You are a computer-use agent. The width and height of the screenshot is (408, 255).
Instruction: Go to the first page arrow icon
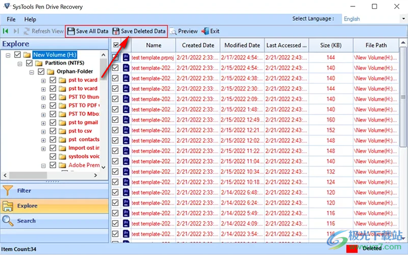pyautogui.click(x=6, y=31)
